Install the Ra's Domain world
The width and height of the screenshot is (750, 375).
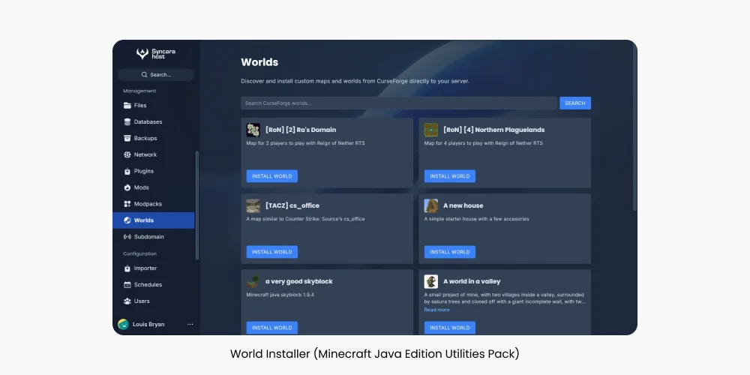point(272,176)
